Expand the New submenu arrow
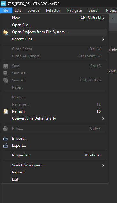117x203 pixels. 103,18
